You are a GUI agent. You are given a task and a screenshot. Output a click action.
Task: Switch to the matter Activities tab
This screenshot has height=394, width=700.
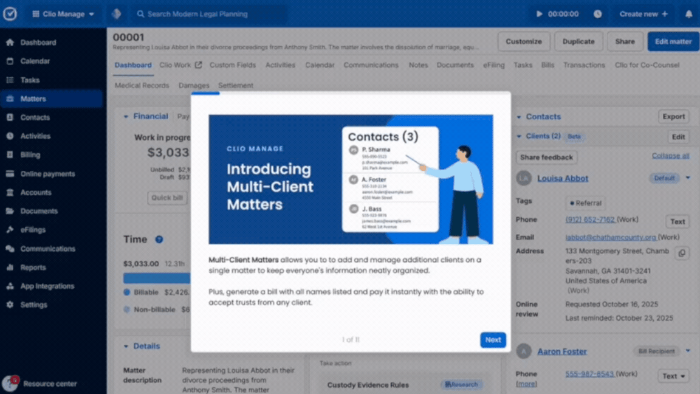tap(280, 65)
